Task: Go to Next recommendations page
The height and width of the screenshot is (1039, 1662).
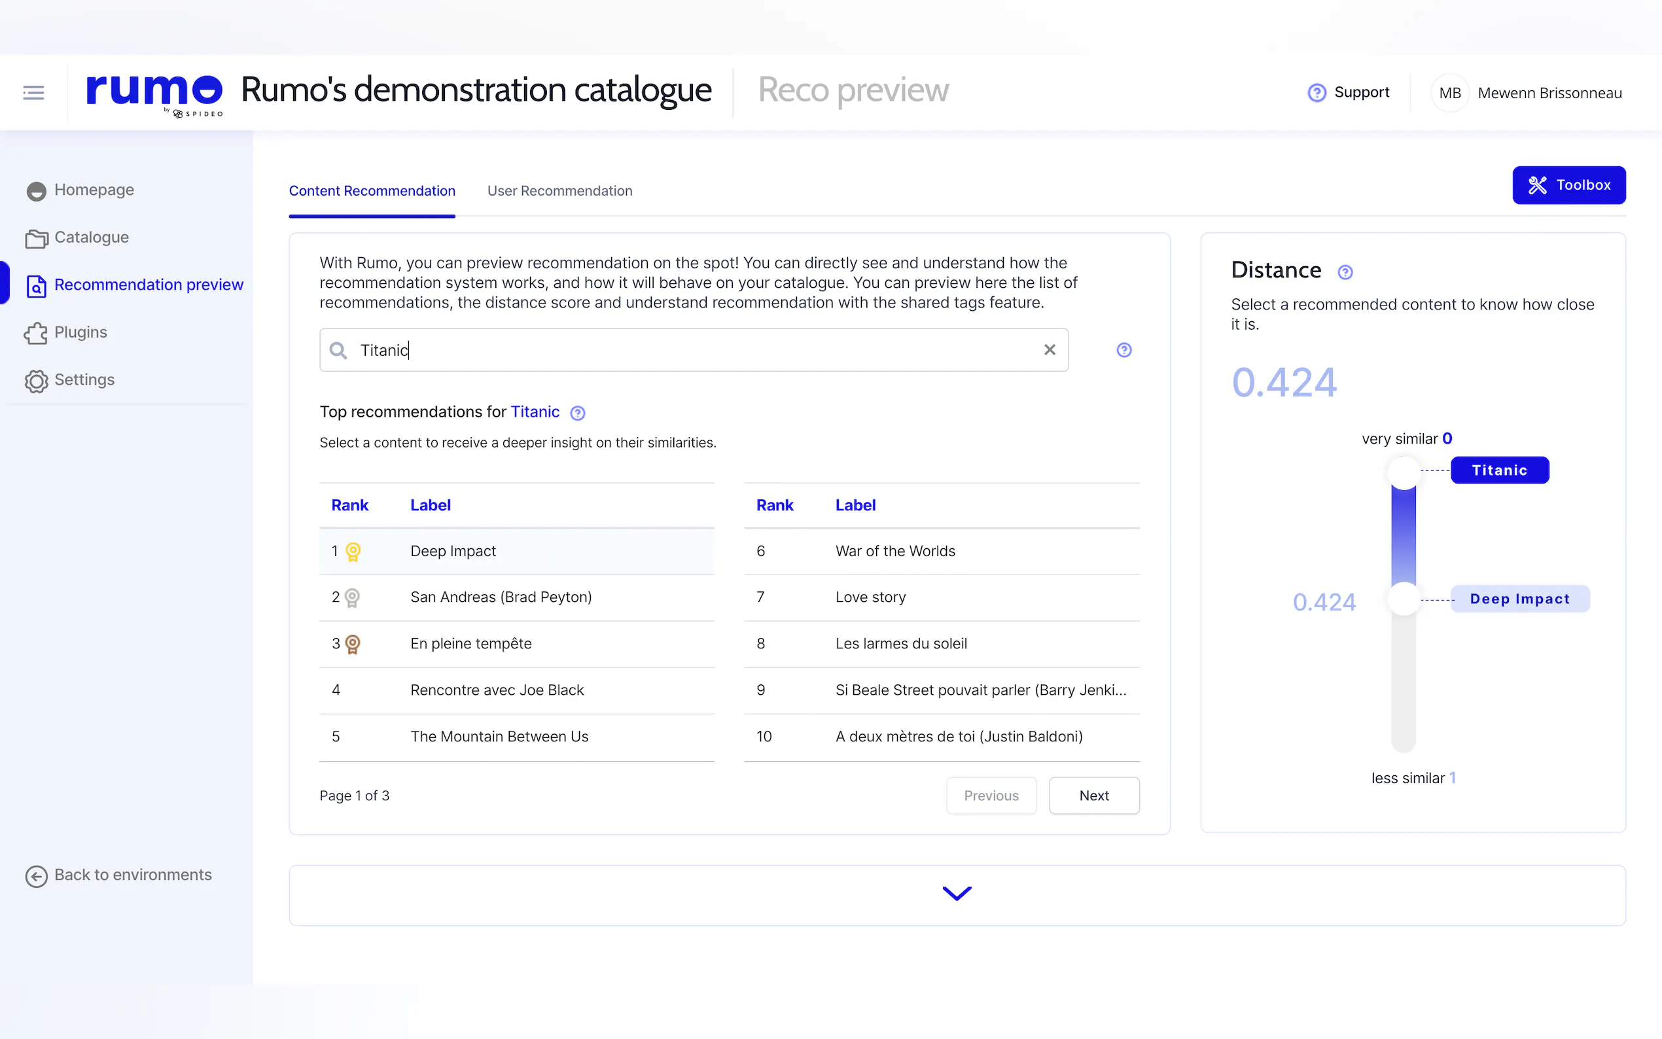Action: point(1093,795)
